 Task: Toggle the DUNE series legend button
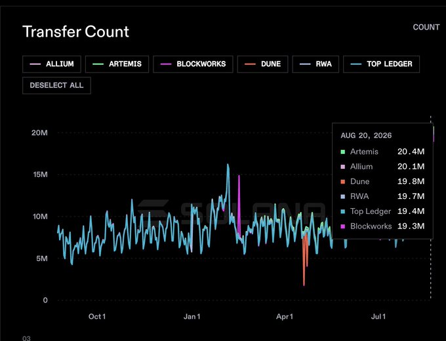click(x=262, y=64)
